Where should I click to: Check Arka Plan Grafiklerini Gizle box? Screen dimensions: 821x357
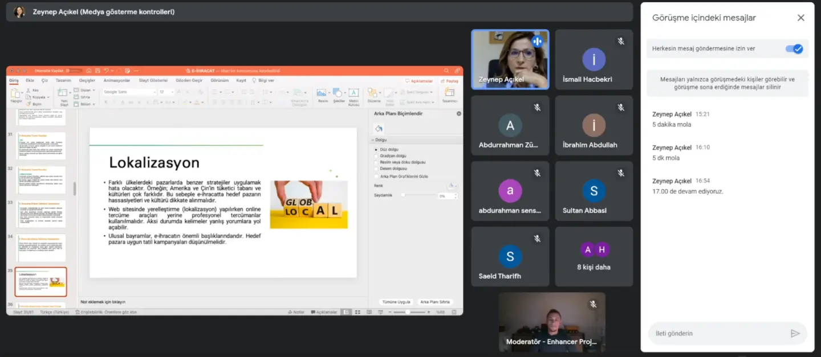click(x=376, y=177)
